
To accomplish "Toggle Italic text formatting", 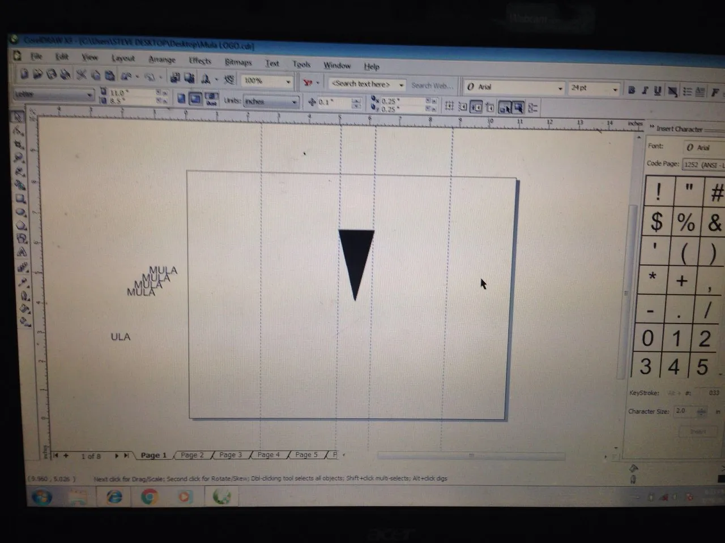I will [x=645, y=90].
